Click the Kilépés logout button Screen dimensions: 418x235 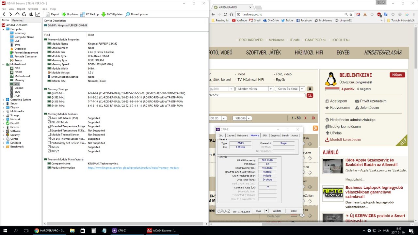click(397, 75)
